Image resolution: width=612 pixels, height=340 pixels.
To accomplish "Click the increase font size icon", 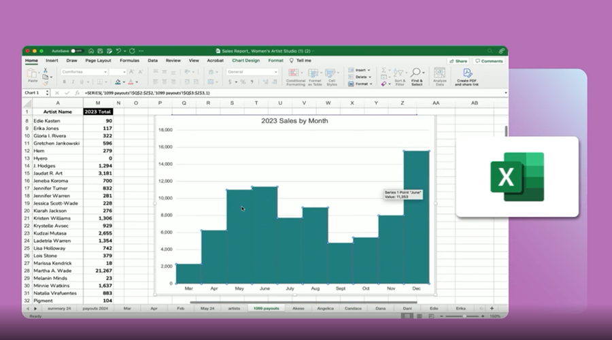I will click(x=131, y=72).
